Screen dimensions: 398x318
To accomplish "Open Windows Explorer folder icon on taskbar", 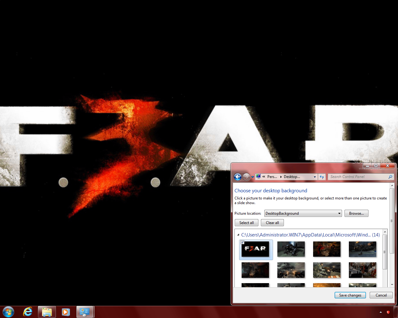I will click(x=47, y=312).
